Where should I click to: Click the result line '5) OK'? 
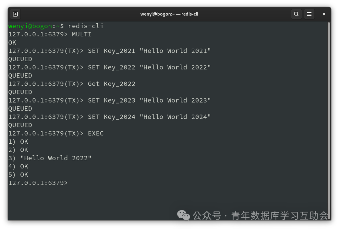click(18, 175)
